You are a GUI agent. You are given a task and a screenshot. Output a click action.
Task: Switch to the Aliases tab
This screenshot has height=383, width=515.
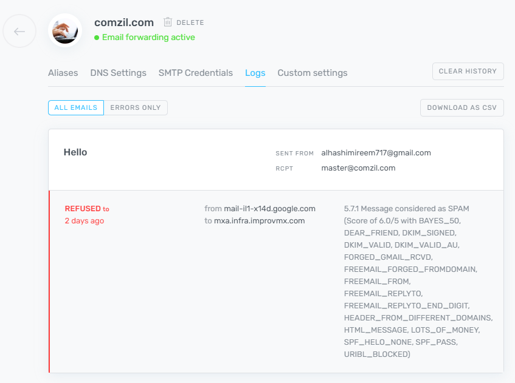63,73
